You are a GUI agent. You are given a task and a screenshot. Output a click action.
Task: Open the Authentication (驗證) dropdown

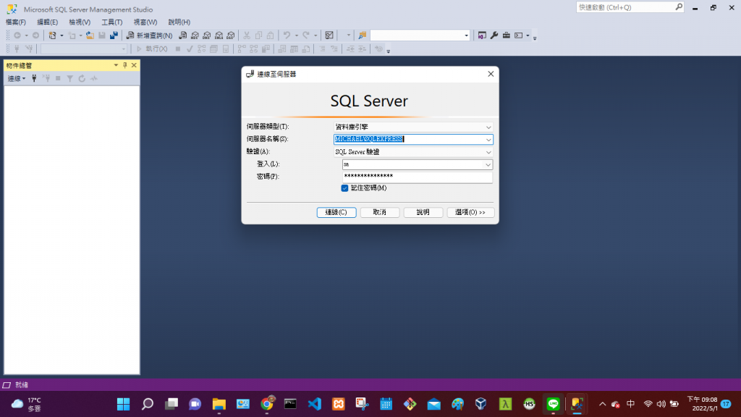click(x=413, y=152)
